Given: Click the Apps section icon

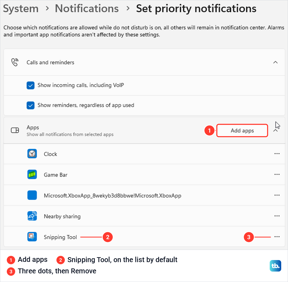Looking at the screenshot, I should click(x=15, y=130).
